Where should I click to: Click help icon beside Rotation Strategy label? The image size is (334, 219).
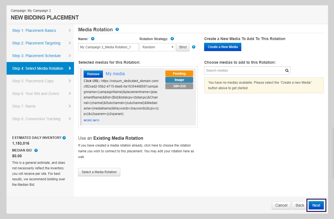pyautogui.click(x=172, y=39)
